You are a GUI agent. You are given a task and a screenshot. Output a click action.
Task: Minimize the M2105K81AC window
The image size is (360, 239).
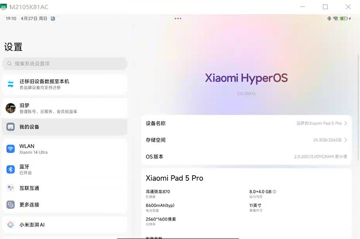[303, 7]
